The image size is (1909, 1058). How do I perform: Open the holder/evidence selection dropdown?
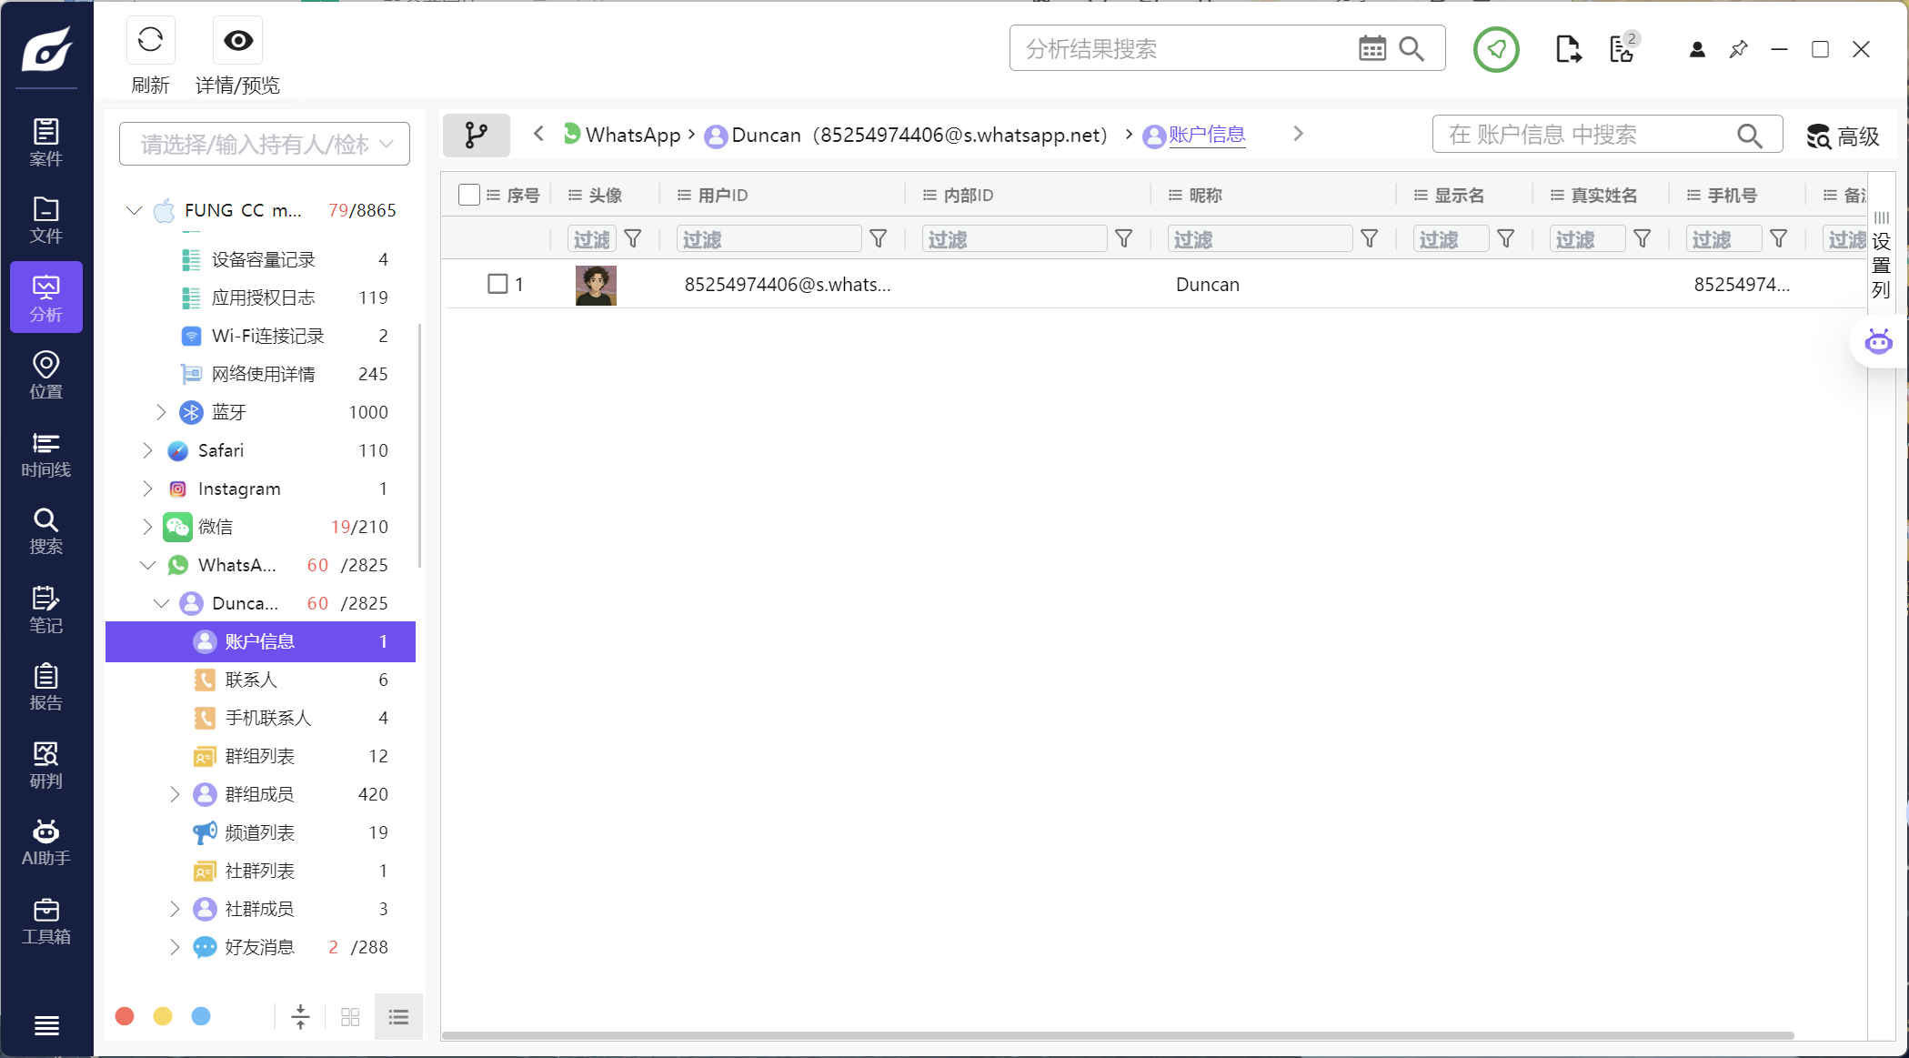tap(264, 144)
